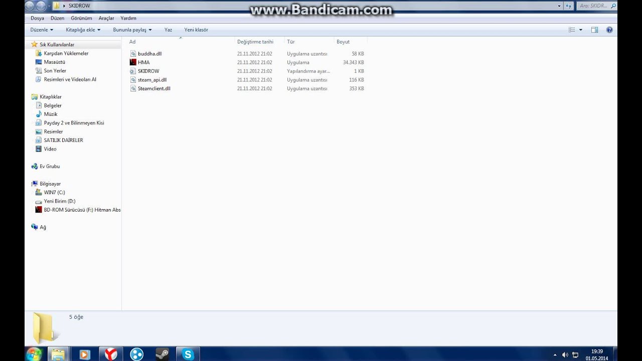Image resolution: width=642 pixels, height=361 pixels.
Task: Select the HMA application icon
Action: coord(133,62)
